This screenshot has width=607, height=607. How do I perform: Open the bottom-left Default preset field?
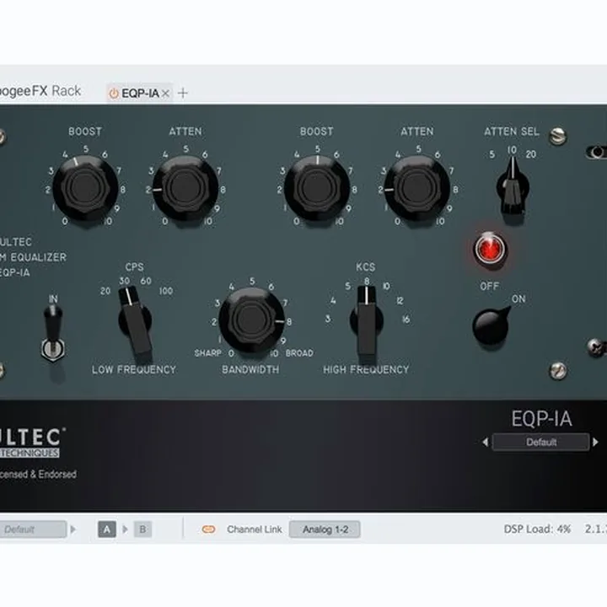pyautogui.click(x=33, y=529)
